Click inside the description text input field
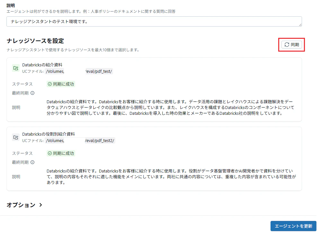 [x=154, y=21]
